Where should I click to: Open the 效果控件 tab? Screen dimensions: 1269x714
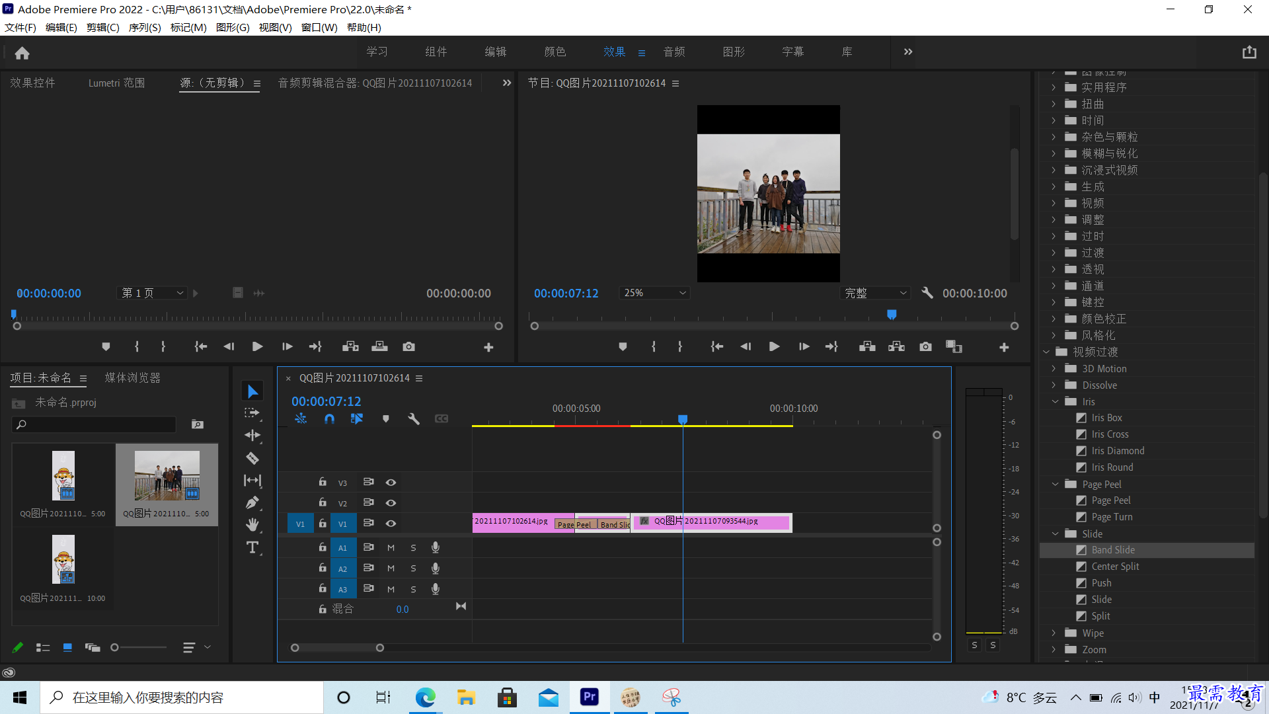click(x=32, y=83)
